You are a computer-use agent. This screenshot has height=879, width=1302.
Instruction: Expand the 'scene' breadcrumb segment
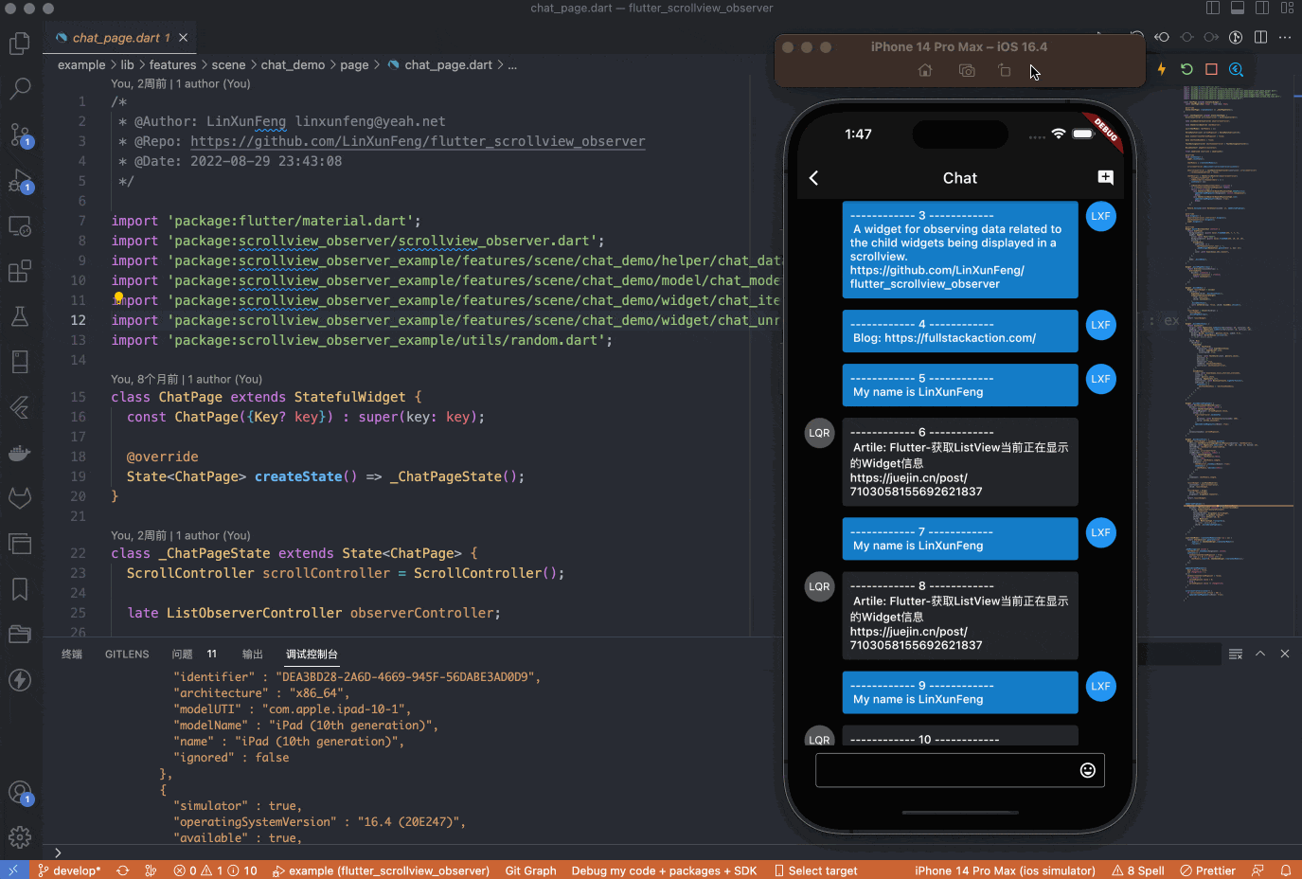tap(228, 64)
